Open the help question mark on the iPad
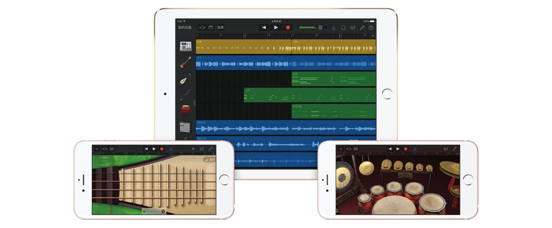Image resolution: width=552 pixels, height=228 pixels. [371, 28]
